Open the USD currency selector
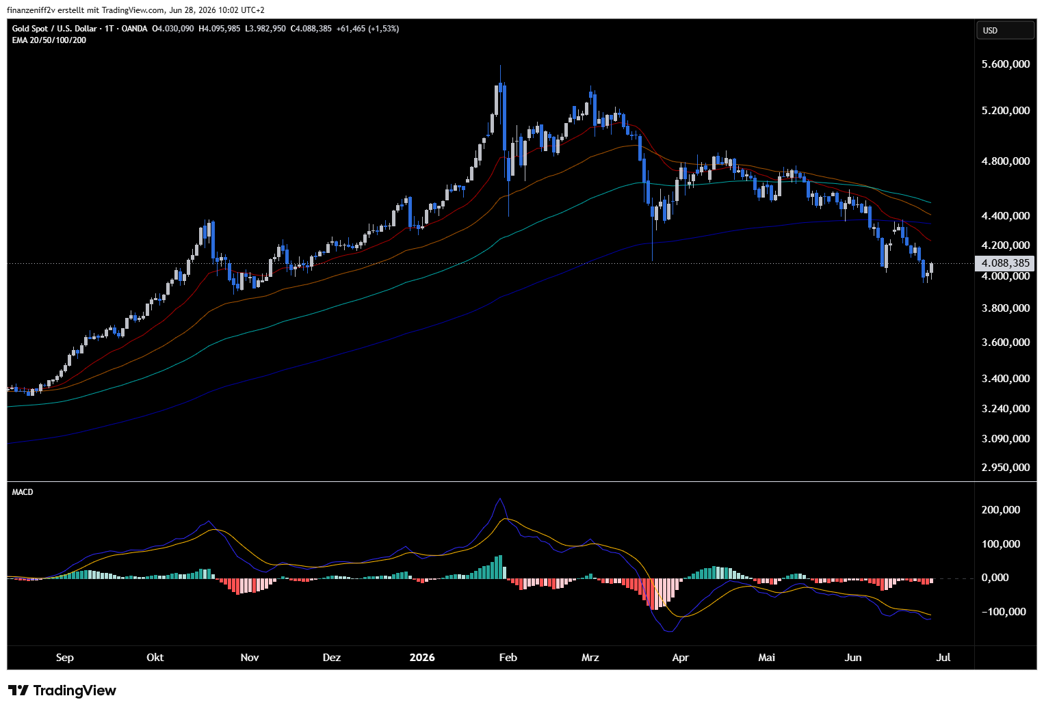This screenshot has width=1044, height=711. click(x=1004, y=30)
